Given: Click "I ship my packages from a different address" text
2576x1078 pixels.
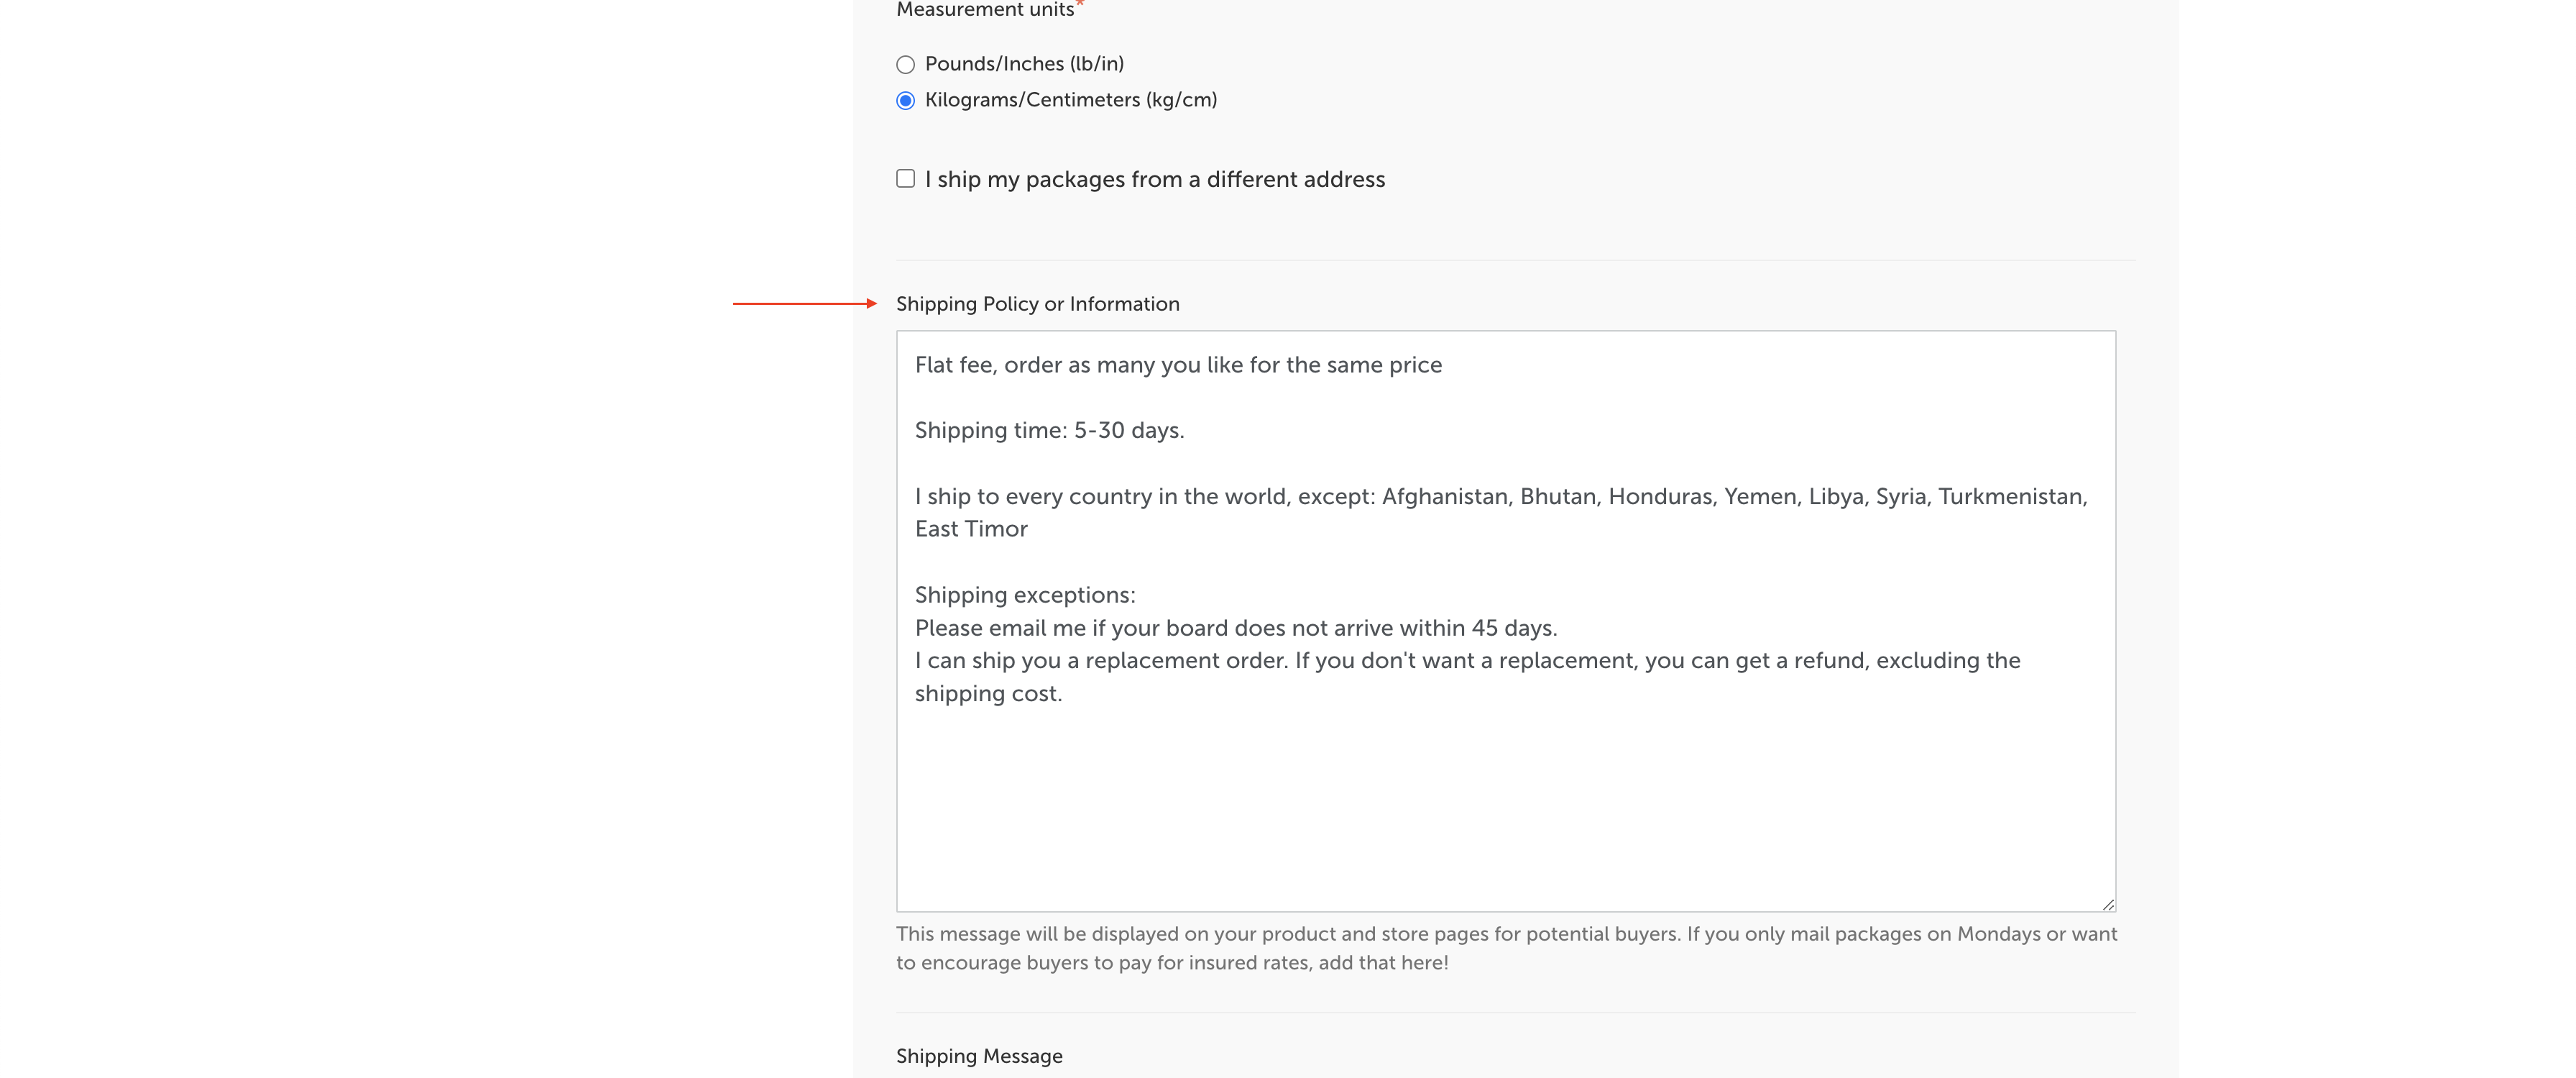Looking at the screenshot, I should (1154, 179).
